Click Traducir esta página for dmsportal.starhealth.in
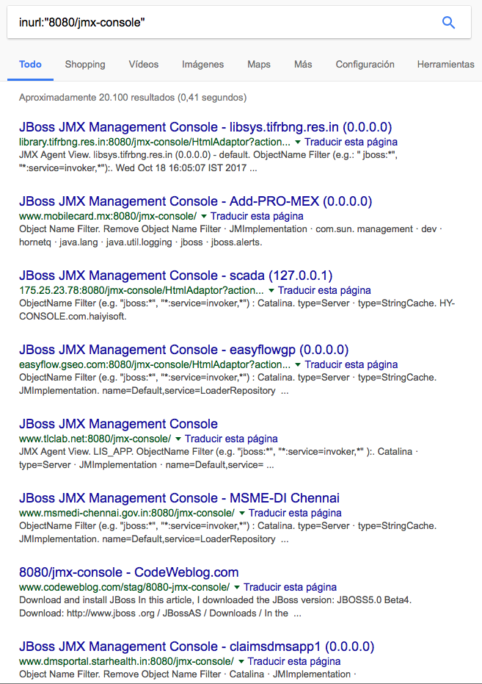Viewport: 482px width, 684px height. point(294,661)
